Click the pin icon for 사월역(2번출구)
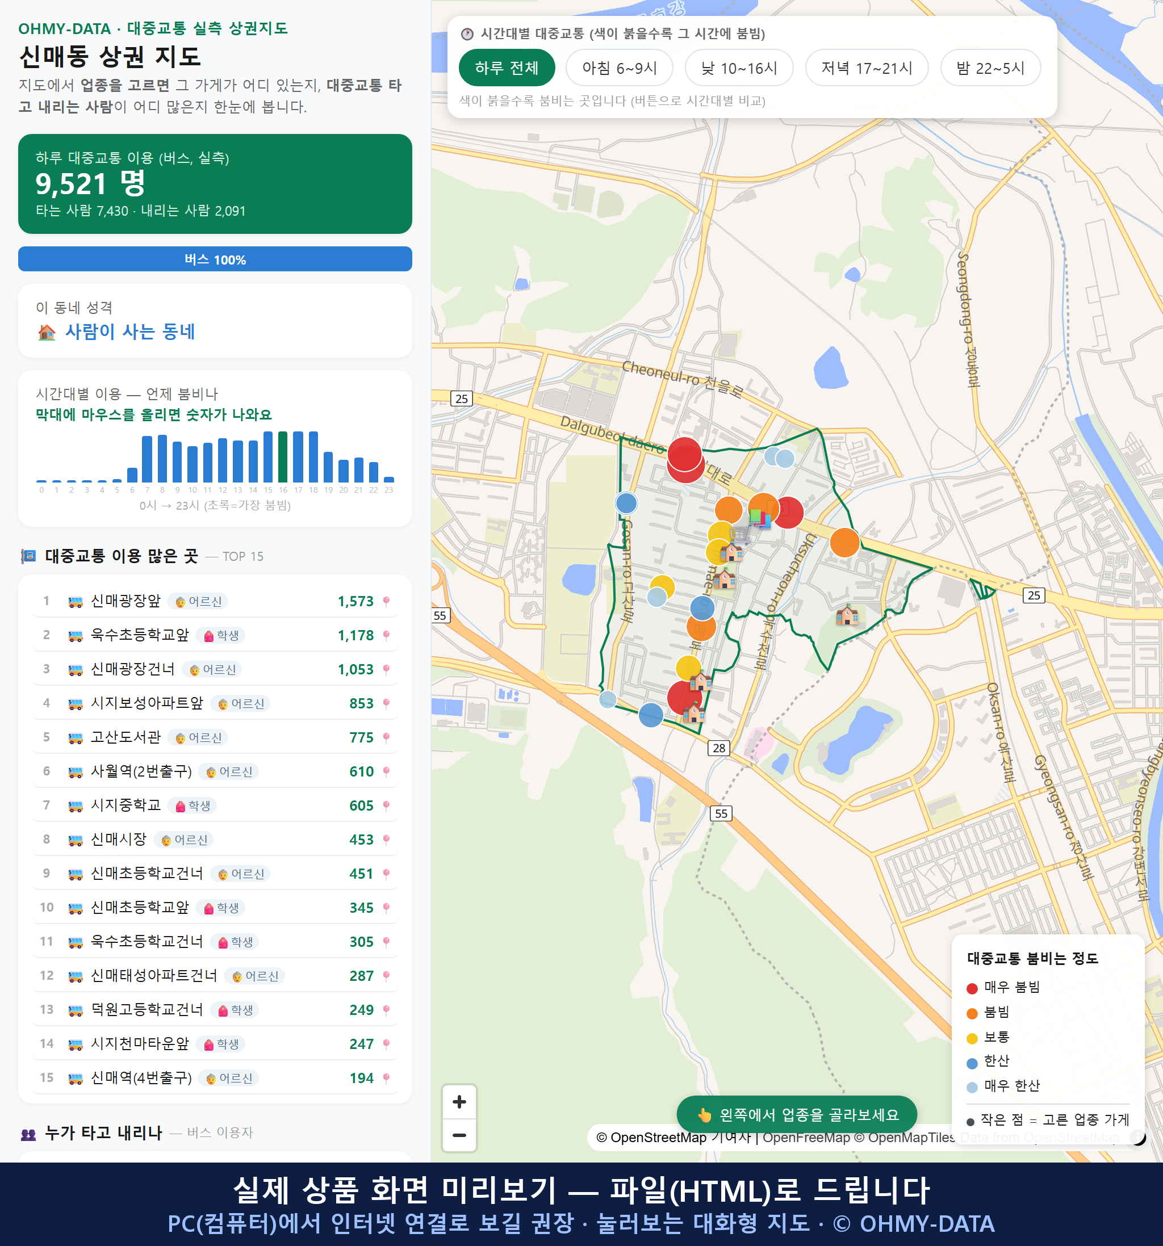Viewport: 1163px width, 1246px height. click(386, 771)
